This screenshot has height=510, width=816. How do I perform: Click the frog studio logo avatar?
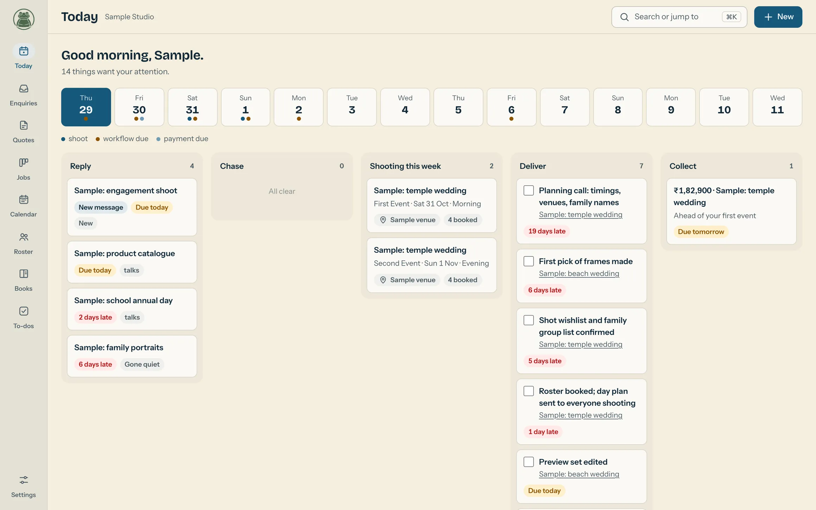pyautogui.click(x=24, y=19)
